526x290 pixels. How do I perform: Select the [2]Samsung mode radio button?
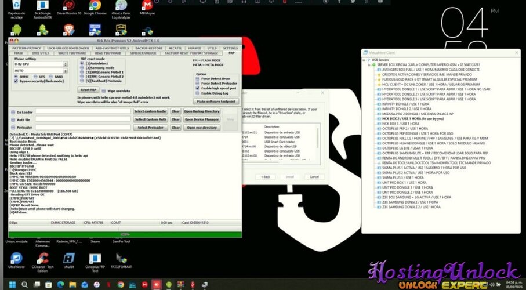point(82,67)
